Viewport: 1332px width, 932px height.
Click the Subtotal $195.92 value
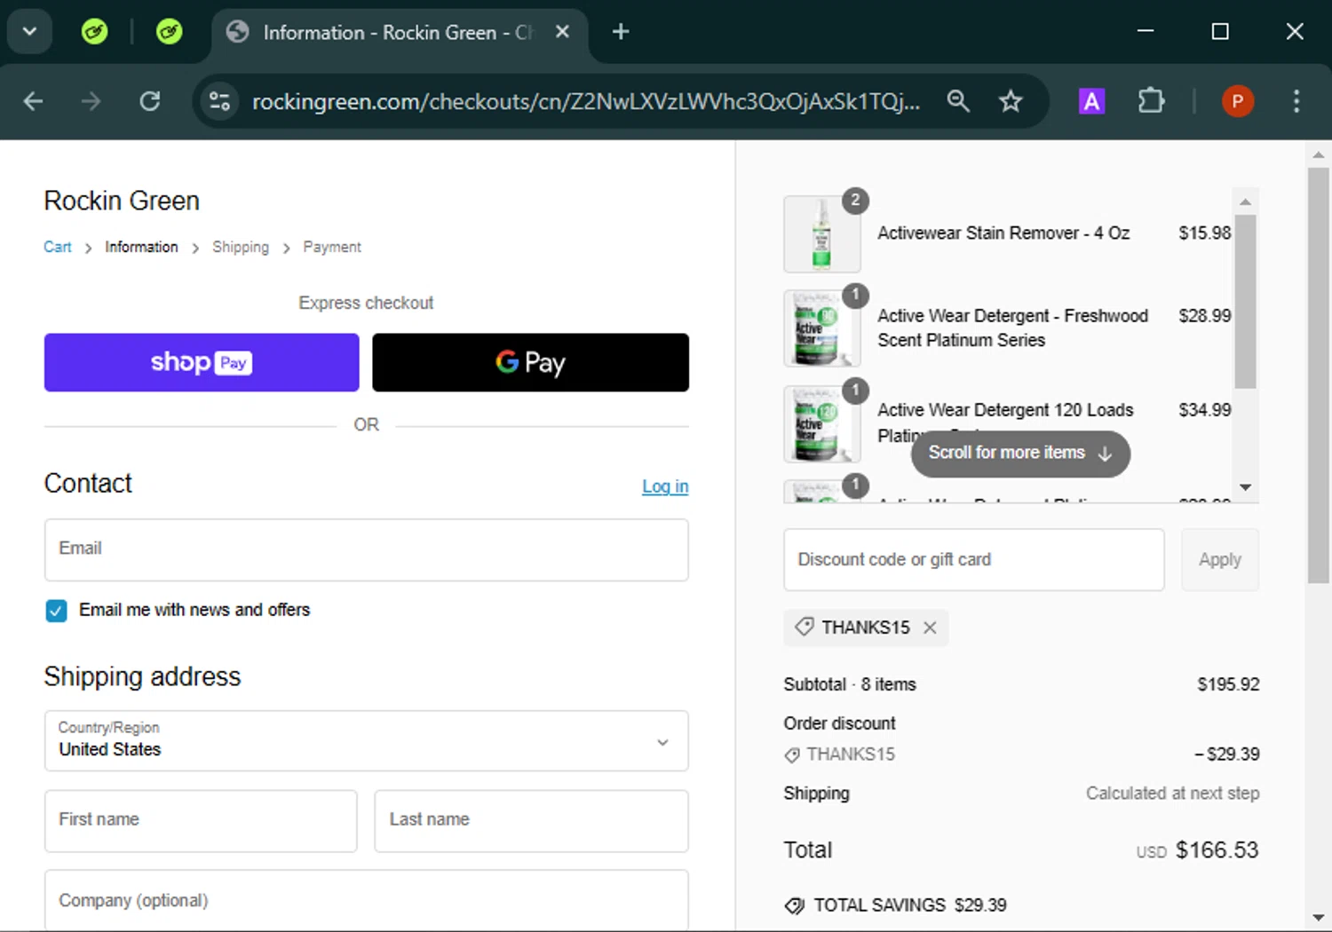pos(1228,684)
